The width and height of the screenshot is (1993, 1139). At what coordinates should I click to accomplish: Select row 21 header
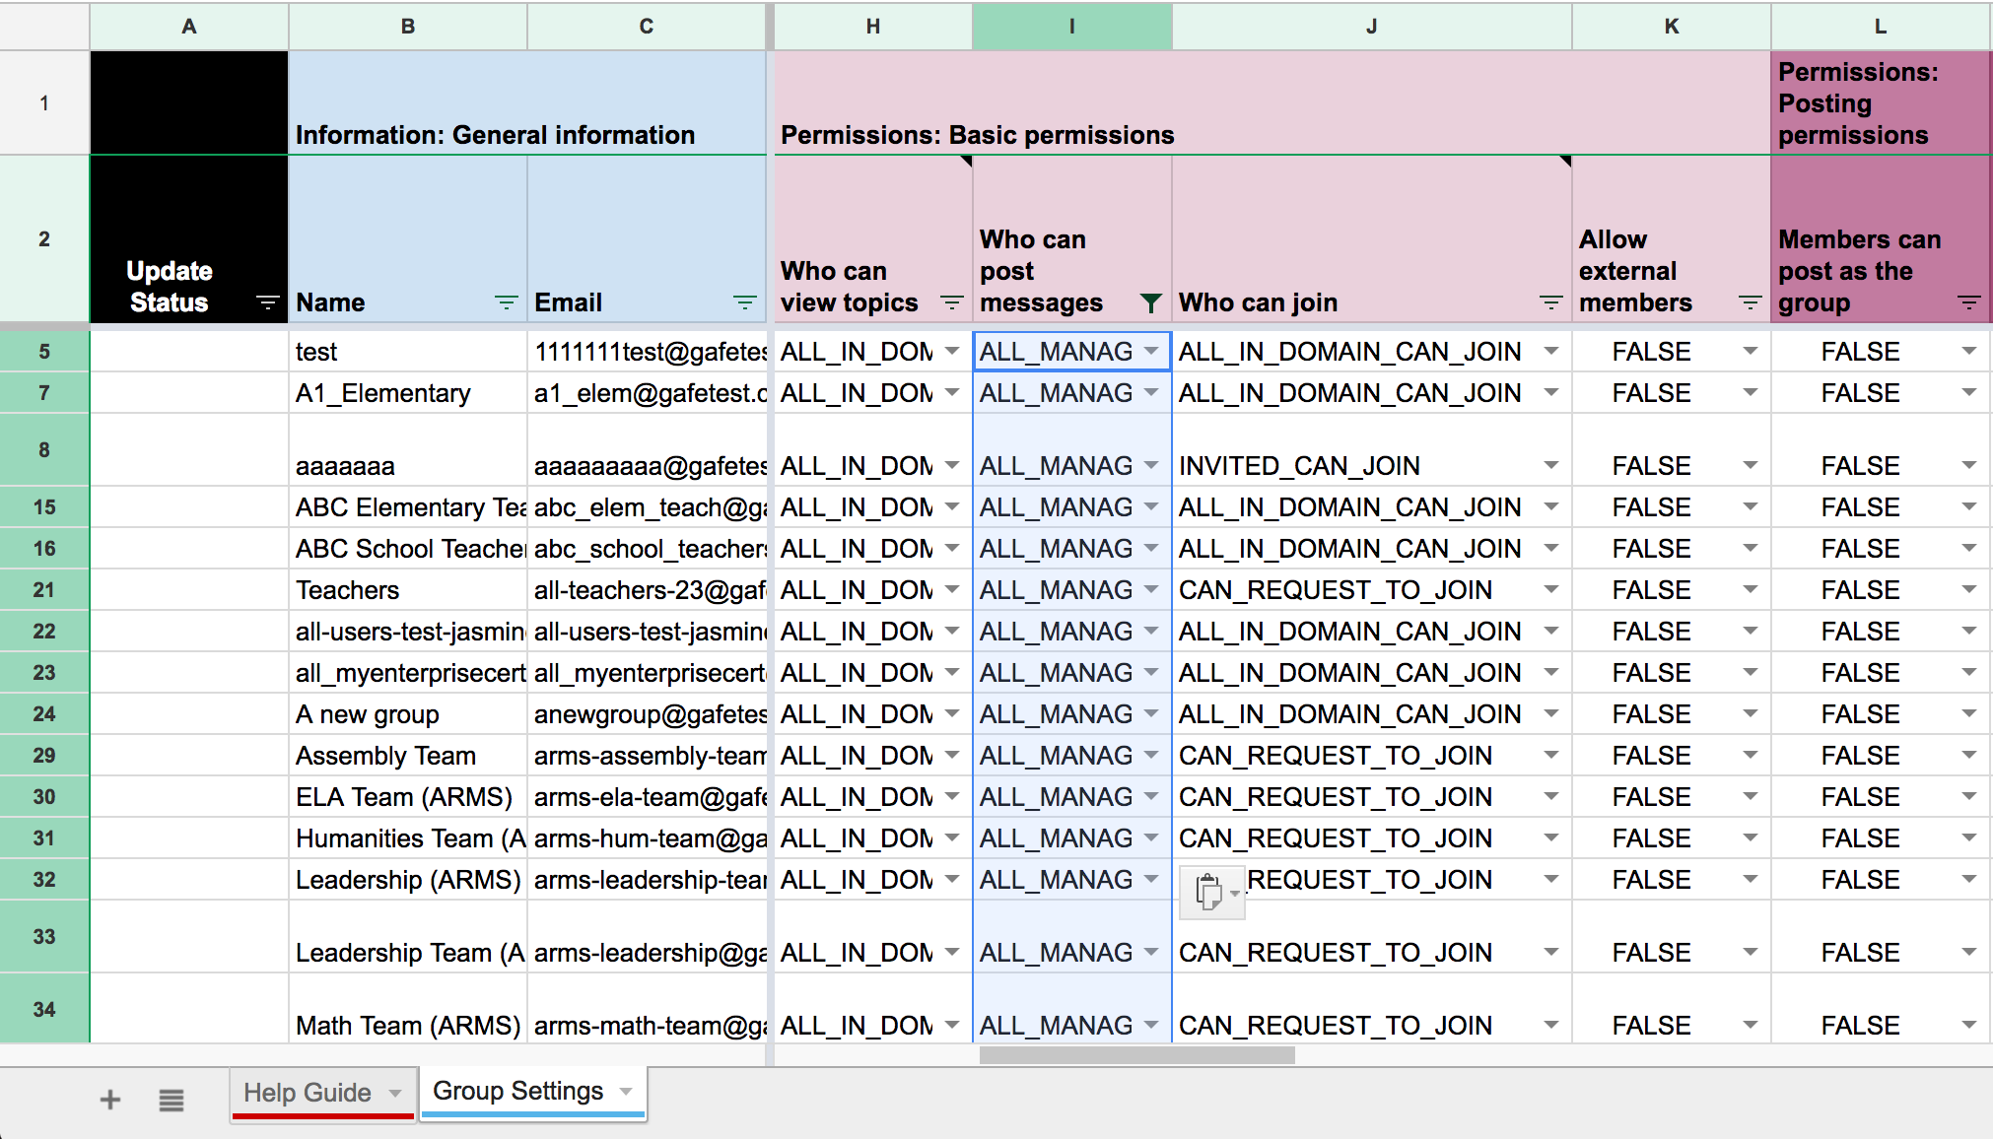44,589
